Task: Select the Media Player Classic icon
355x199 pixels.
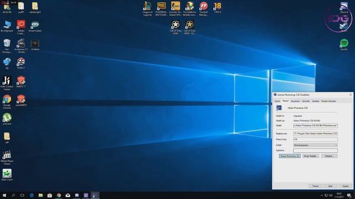Action: tap(7, 158)
